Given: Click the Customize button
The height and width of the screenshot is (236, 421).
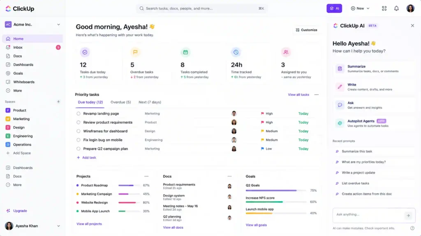Looking at the screenshot, I should [x=306, y=30].
